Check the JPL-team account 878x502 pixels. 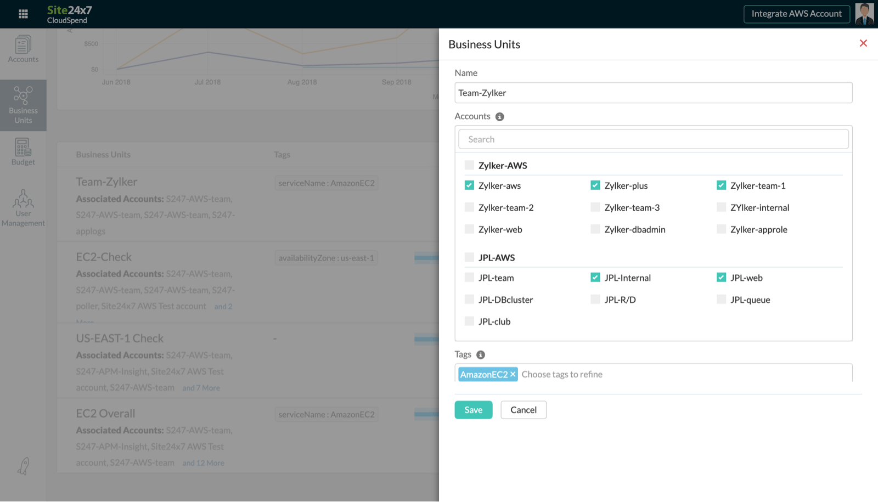coord(469,278)
